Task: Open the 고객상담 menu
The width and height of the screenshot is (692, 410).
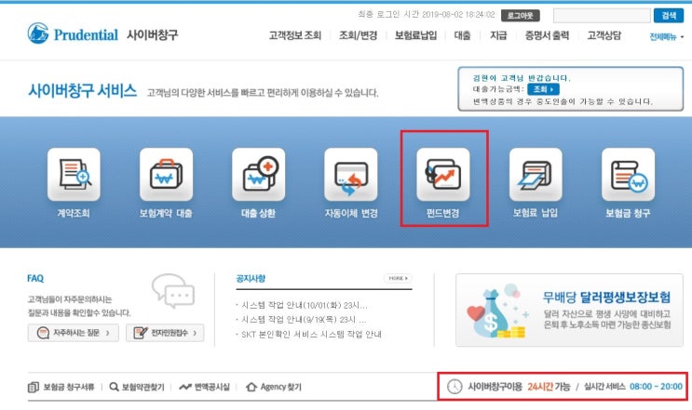Action: coord(604,35)
